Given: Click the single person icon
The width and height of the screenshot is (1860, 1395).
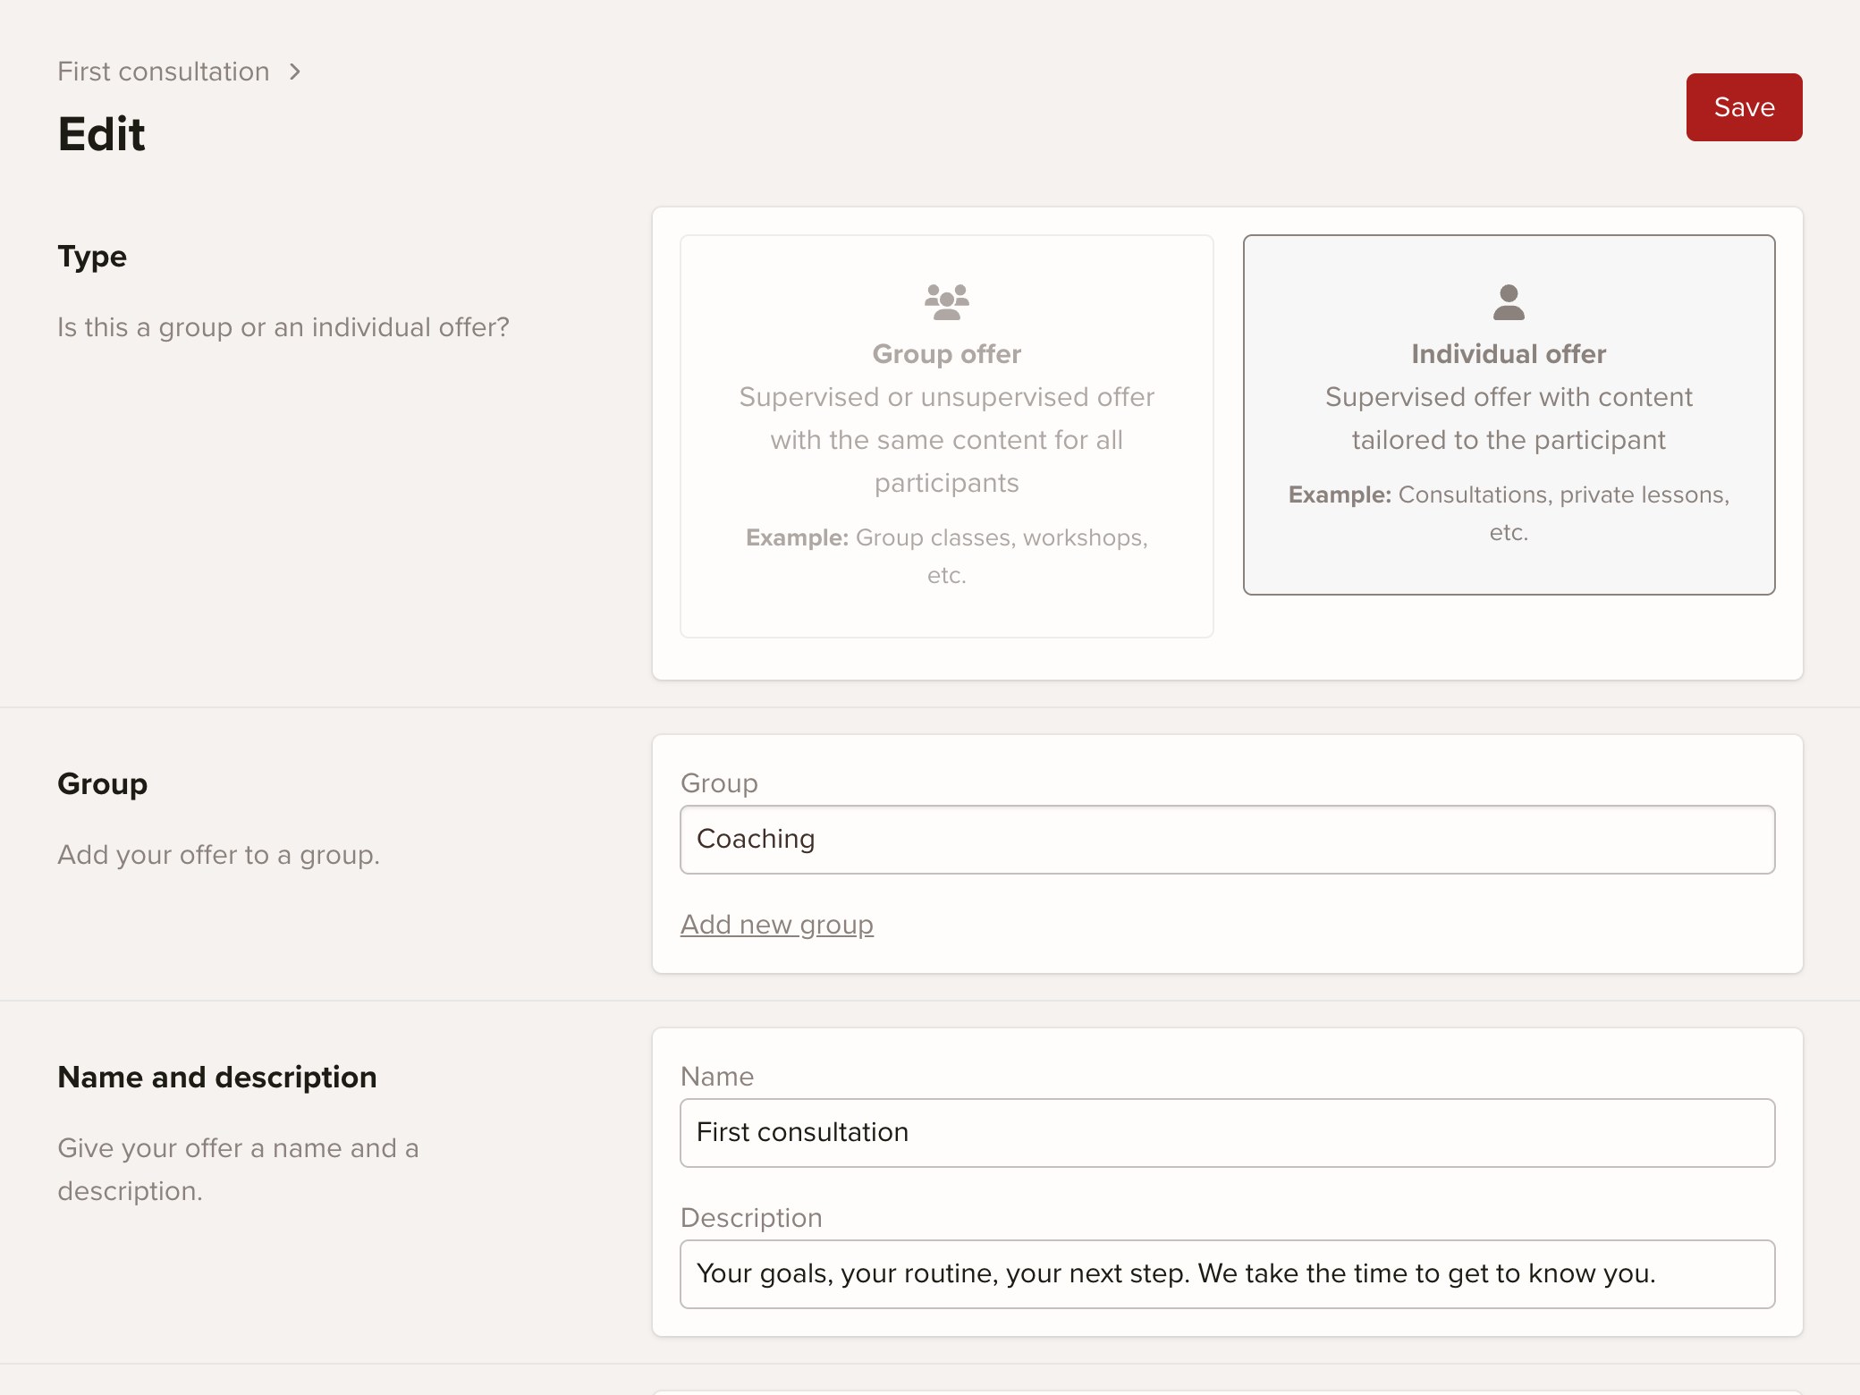Looking at the screenshot, I should (x=1509, y=302).
